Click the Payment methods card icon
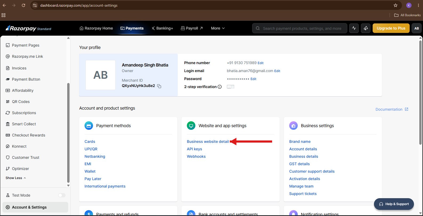 [x=89, y=126]
